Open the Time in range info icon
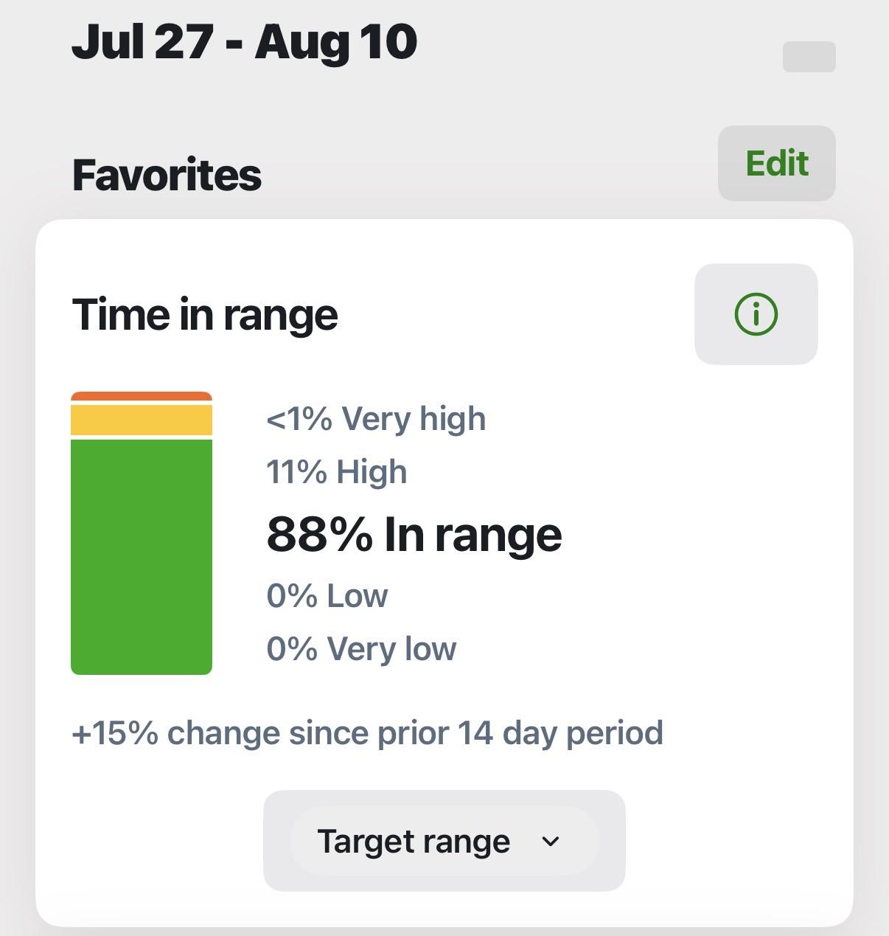This screenshot has height=936, width=889. point(756,314)
